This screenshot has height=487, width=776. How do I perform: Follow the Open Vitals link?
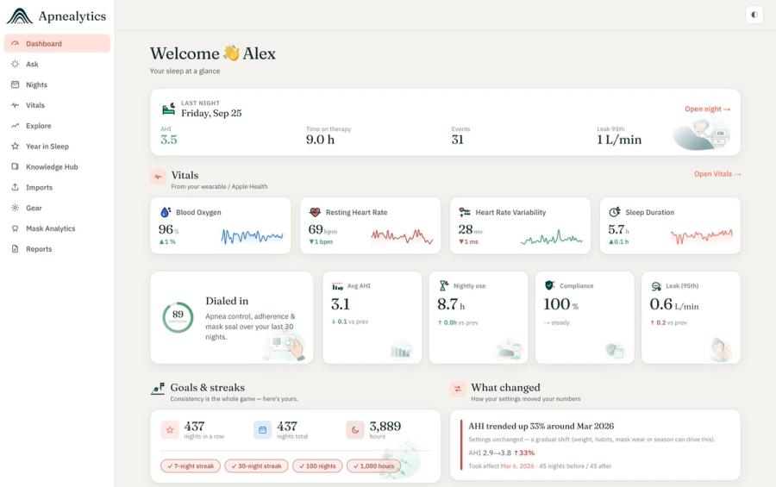tap(717, 174)
